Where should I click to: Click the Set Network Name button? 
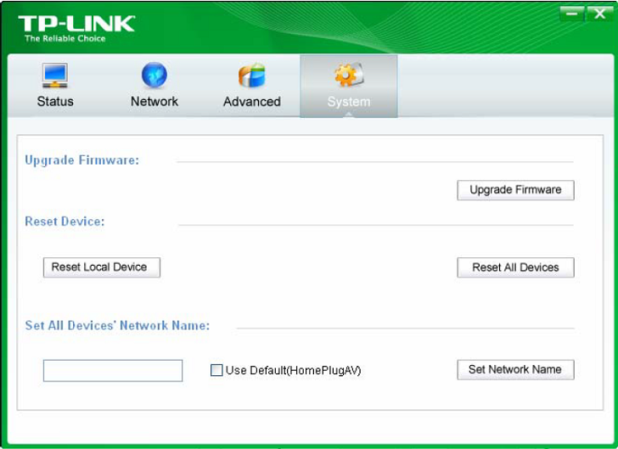(515, 370)
